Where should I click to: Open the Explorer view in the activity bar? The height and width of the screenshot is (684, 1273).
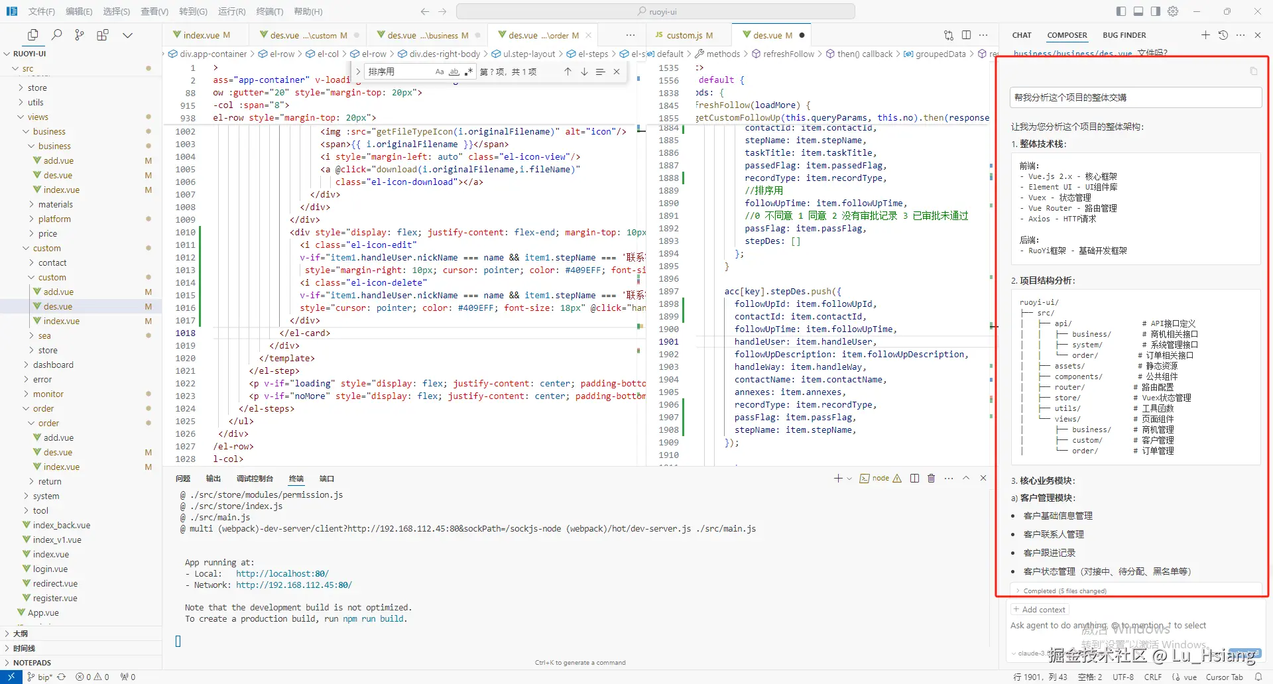click(x=32, y=35)
